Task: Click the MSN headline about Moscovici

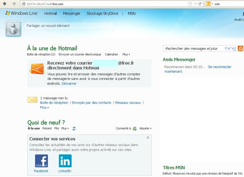Action: click(203, 174)
